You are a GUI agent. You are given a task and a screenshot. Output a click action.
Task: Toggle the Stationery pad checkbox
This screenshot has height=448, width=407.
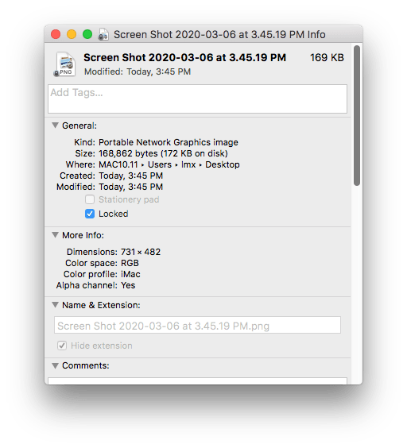coord(90,199)
